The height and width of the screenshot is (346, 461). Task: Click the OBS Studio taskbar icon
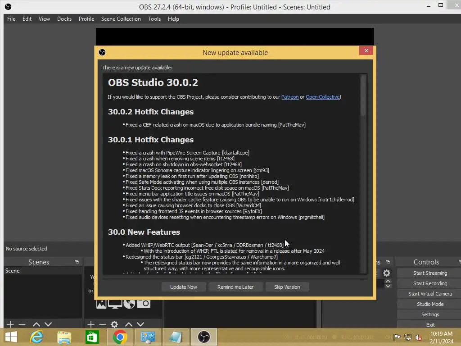coord(204,337)
